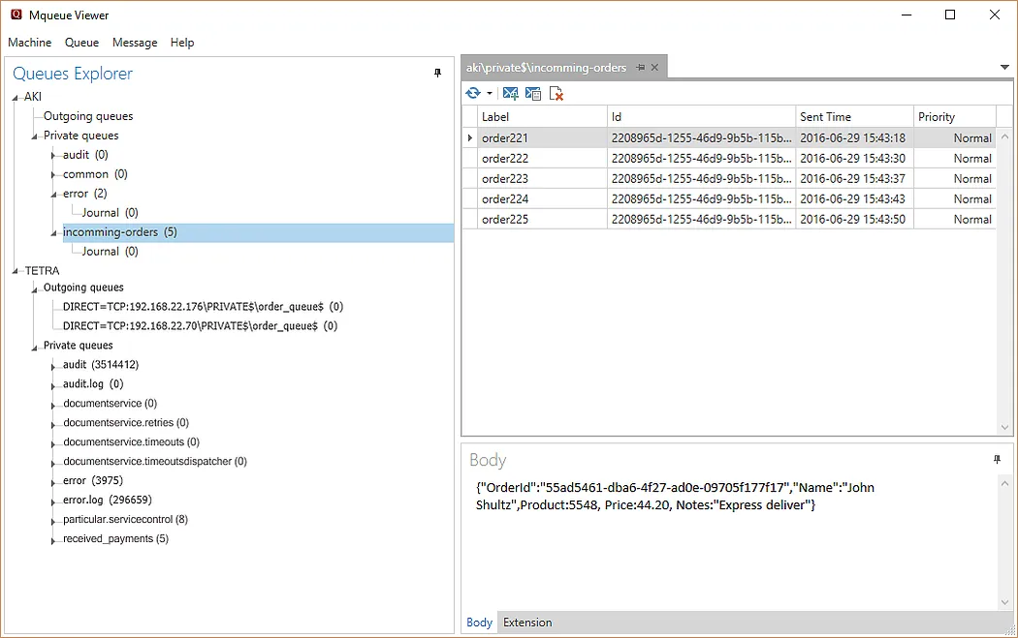The image size is (1018, 638).
Task: Open the tab list dropdown arrow
Action: click(1004, 68)
